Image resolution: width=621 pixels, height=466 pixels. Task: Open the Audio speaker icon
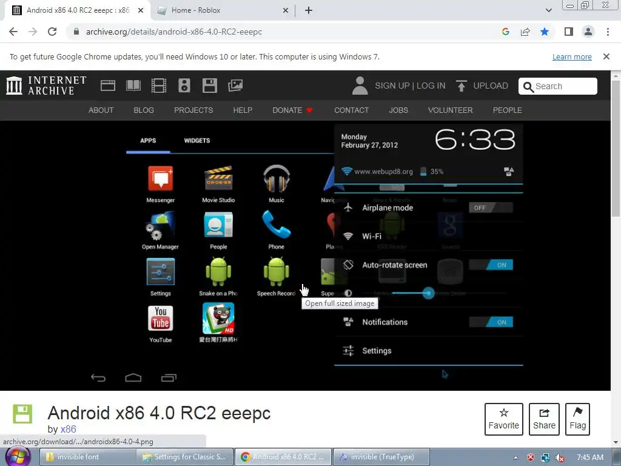[x=184, y=86]
